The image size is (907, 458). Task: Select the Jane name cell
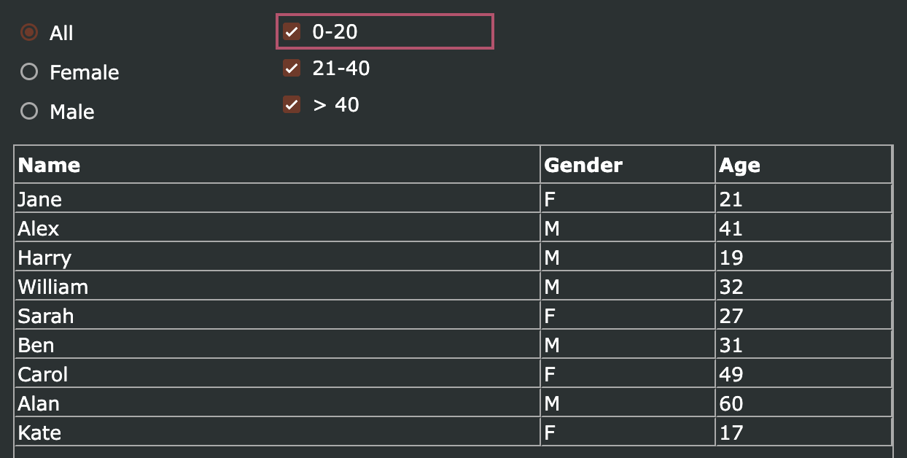pyautogui.click(x=277, y=198)
